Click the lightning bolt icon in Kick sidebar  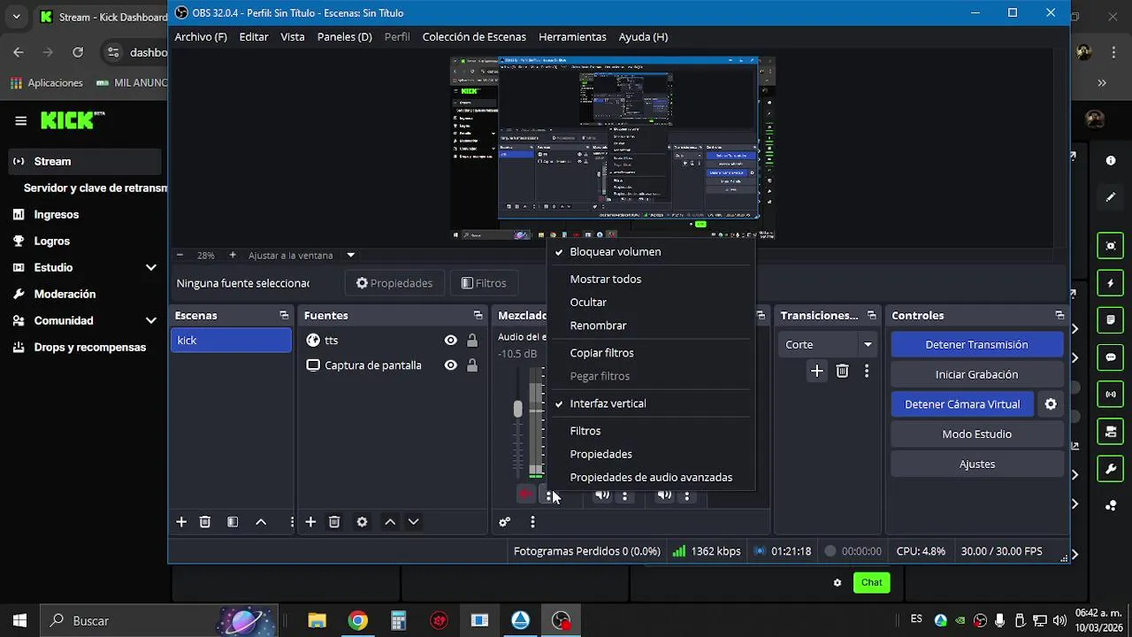click(1111, 283)
